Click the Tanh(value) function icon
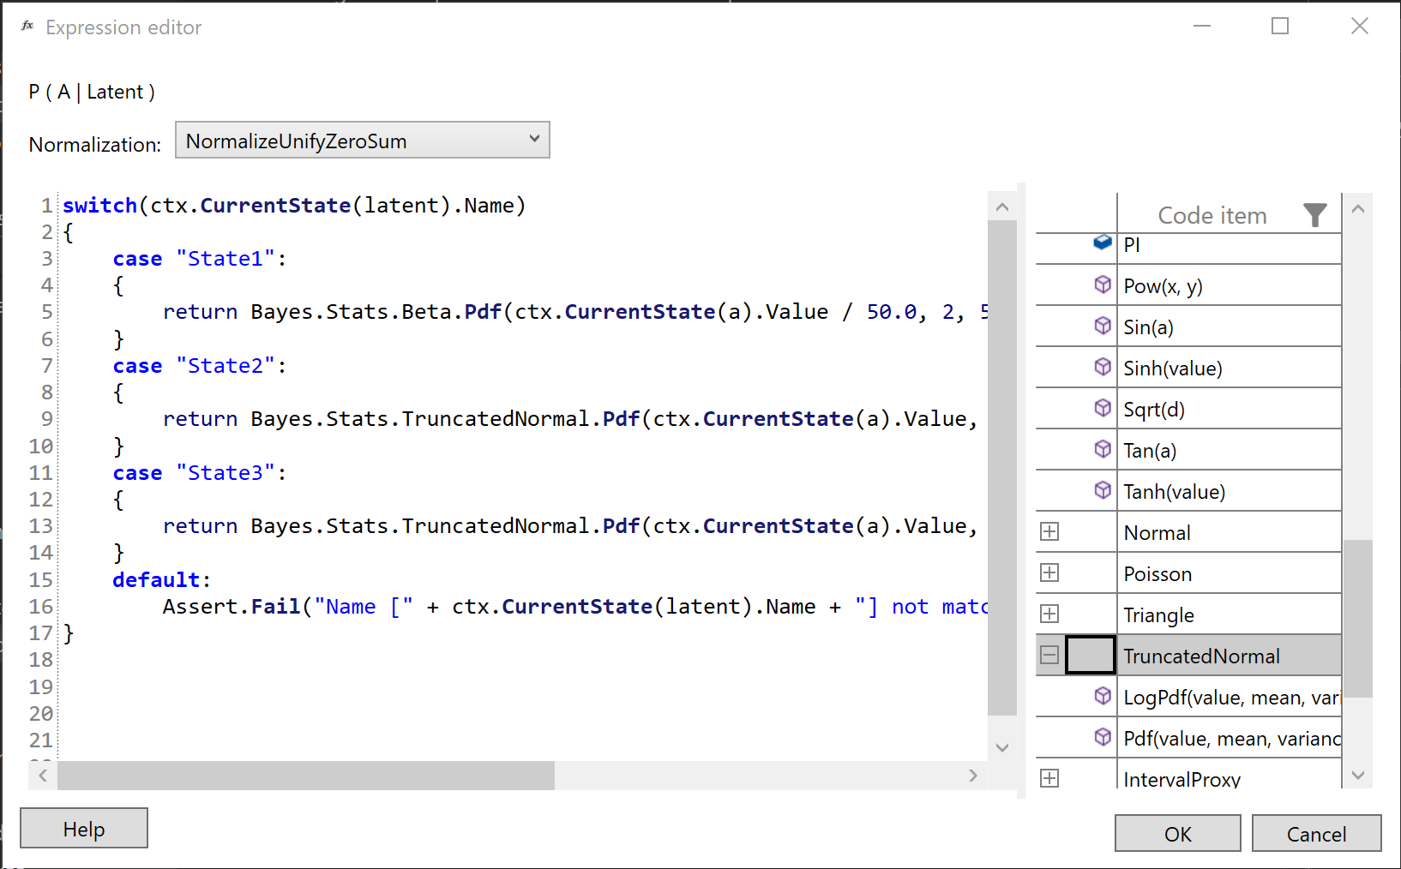This screenshot has width=1401, height=869. (1103, 489)
